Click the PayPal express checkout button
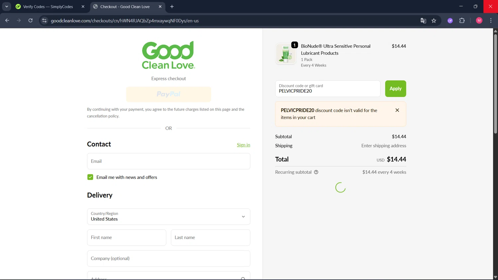This screenshot has height=280, width=498. [169, 94]
